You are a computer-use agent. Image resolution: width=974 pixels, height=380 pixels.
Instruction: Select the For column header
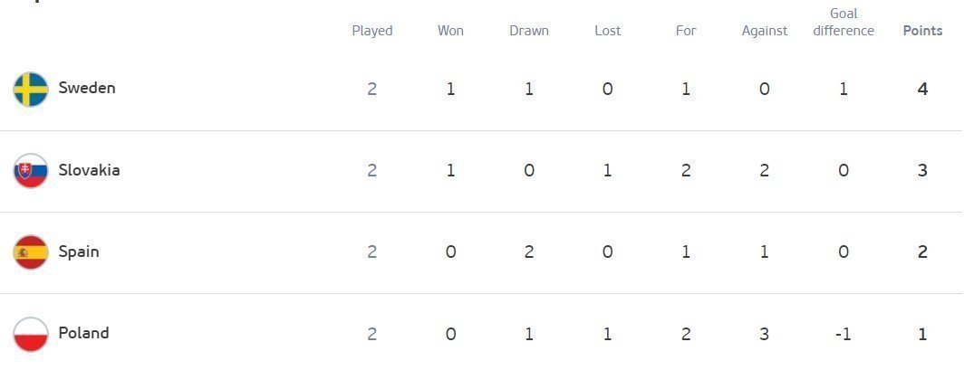[686, 31]
